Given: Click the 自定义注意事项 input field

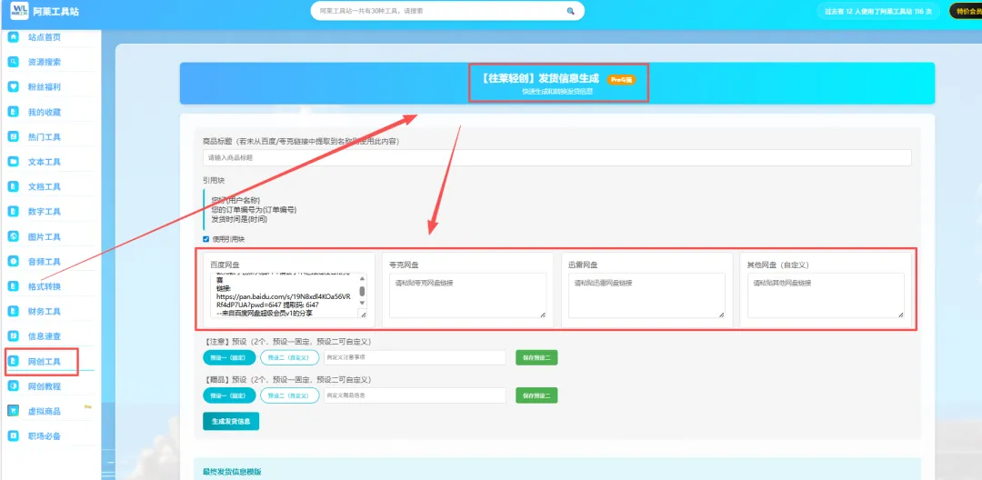Looking at the screenshot, I should [415, 357].
